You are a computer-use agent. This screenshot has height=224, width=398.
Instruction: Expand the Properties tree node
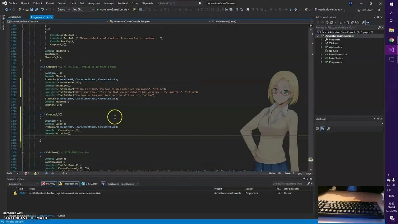point(322,40)
